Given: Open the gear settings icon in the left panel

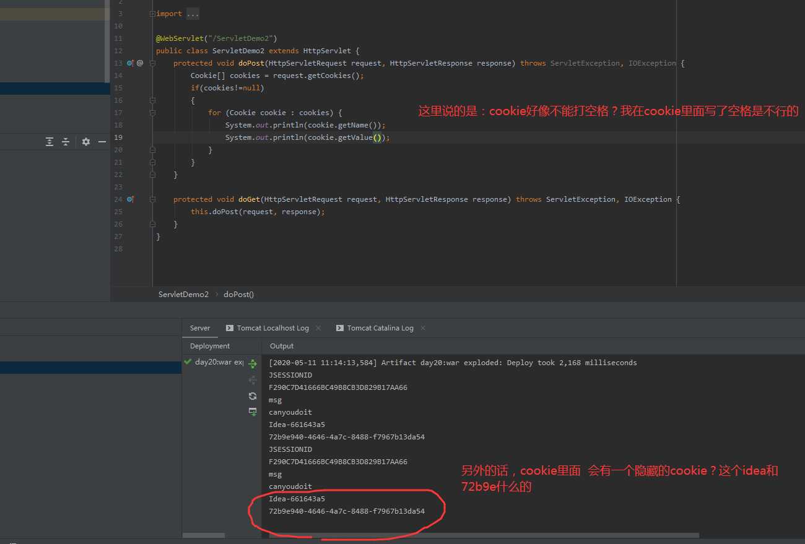Looking at the screenshot, I should (x=86, y=142).
